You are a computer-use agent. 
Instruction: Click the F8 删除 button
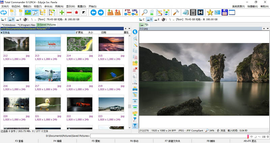[x=211, y=141]
